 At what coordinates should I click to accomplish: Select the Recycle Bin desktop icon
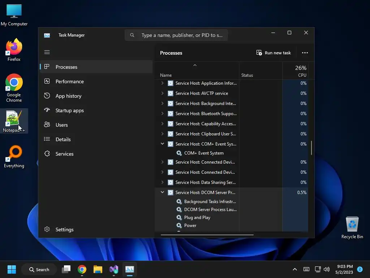[x=352, y=228]
